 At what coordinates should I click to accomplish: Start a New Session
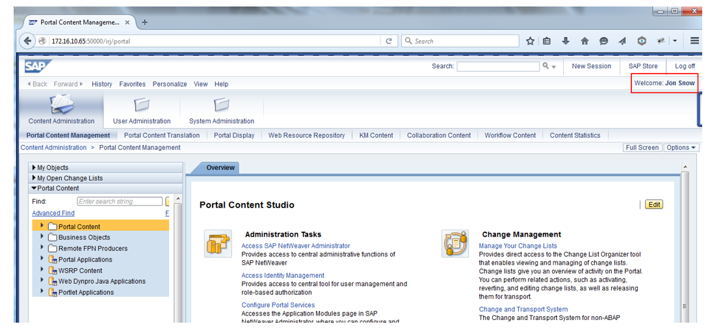pyautogui.click(x=592, y=66)
